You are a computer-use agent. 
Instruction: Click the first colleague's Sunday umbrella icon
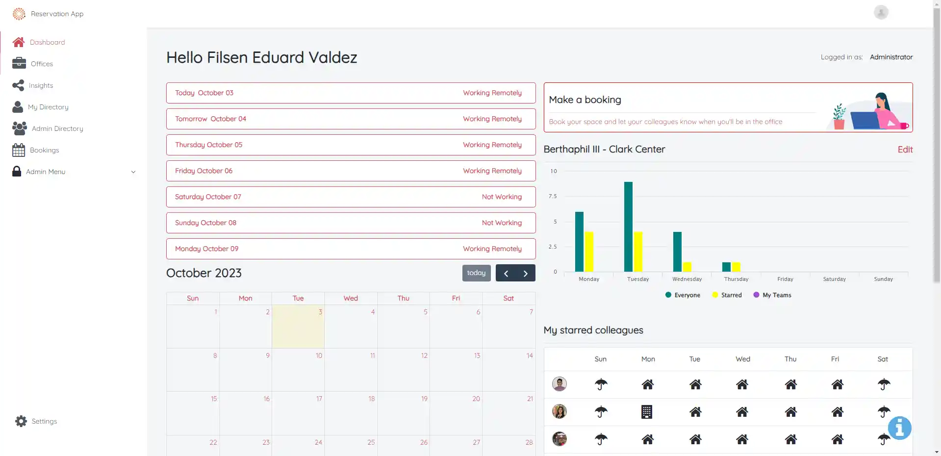point(601,384)
